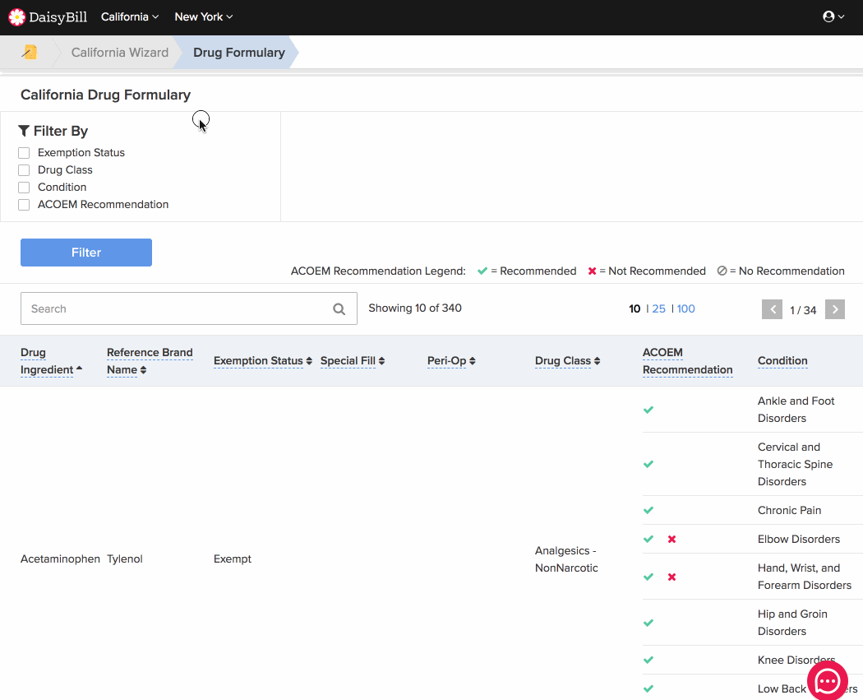863x700 pixels.
Task: Enable the ACOEM Recommendation filter checkbox
Action: 24,205
